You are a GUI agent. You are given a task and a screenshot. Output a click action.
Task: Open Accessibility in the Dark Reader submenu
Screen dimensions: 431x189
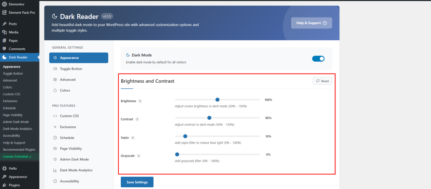pos(11,136)
